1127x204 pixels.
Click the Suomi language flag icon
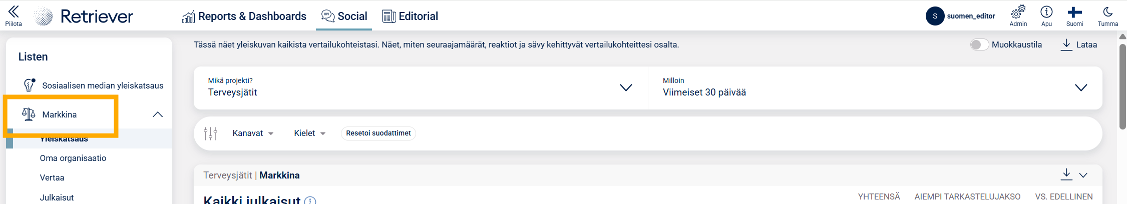pyautogui.click(x=1074, y=12)
